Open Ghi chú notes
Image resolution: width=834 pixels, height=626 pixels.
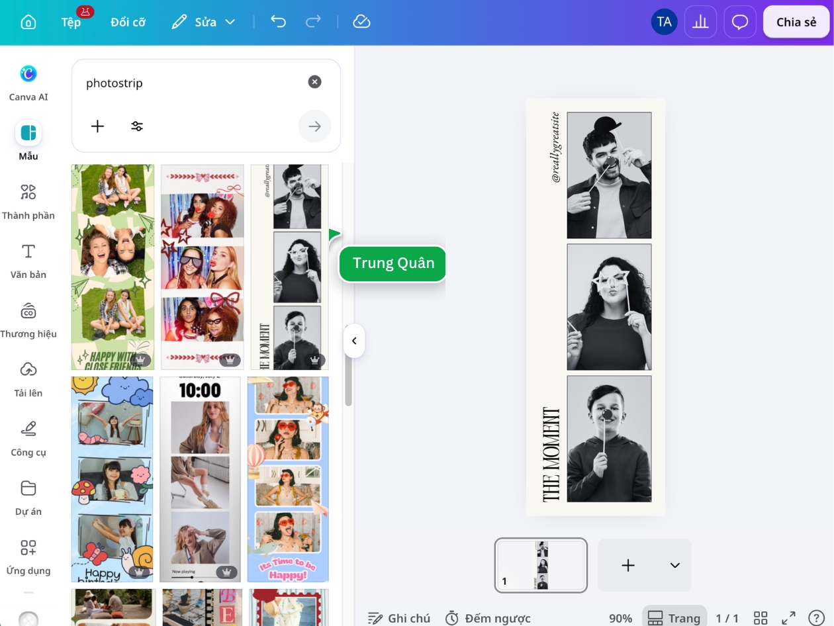pos(399,618)
